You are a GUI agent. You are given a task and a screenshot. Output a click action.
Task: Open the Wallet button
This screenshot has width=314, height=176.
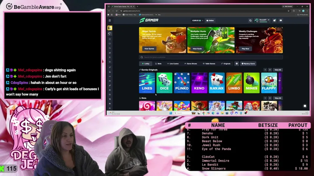tap(210, 21)
